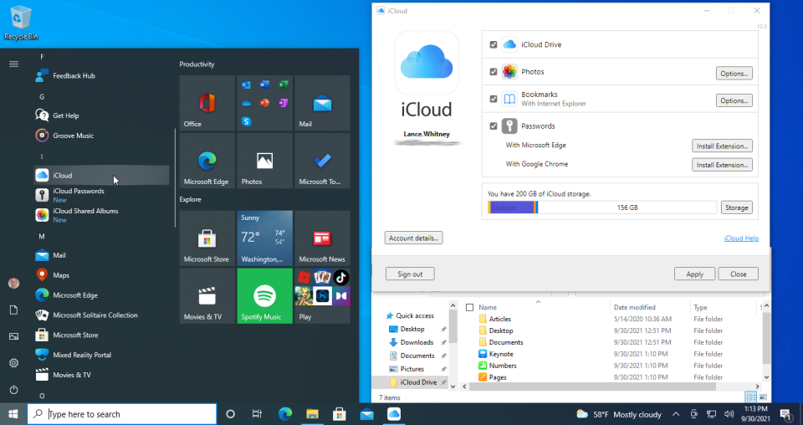Open the Microsoft Edge tile
The image size is (803, 425).
[207, 161]
